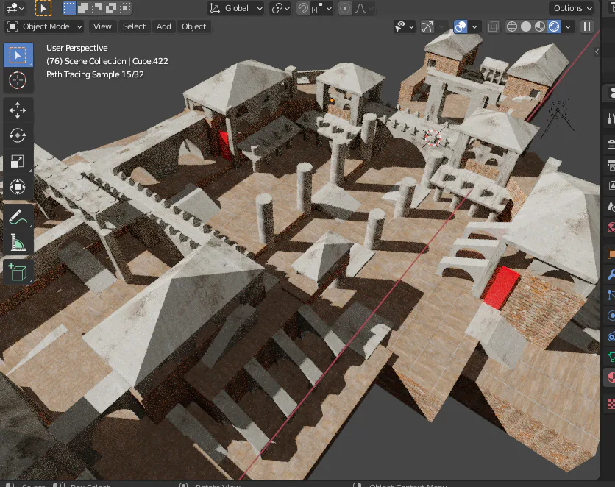The image size is (615, 487).
Task: Click '(76) Scene Collection | Cube.422' text
Action: point(107,61)
